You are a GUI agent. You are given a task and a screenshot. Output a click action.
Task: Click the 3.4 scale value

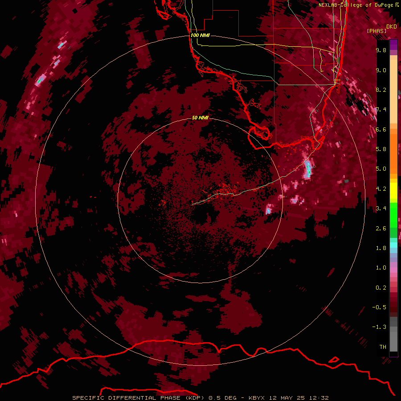tap(381, 209)
